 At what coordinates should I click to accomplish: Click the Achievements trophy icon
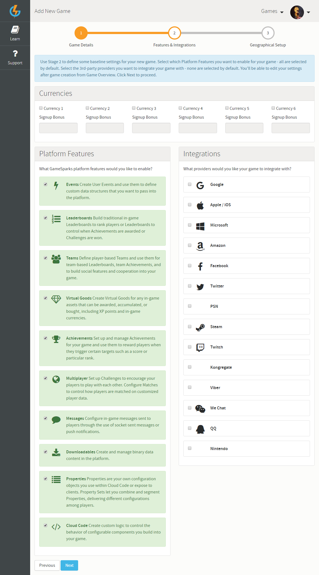coord(56,339)
